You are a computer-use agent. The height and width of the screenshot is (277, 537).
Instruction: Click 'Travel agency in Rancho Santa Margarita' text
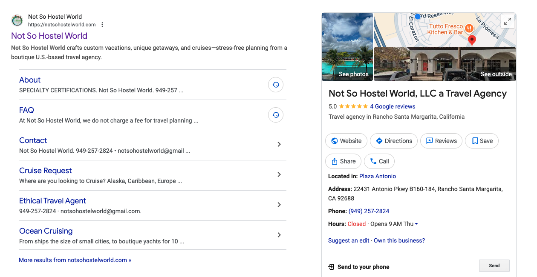[396, 117]
